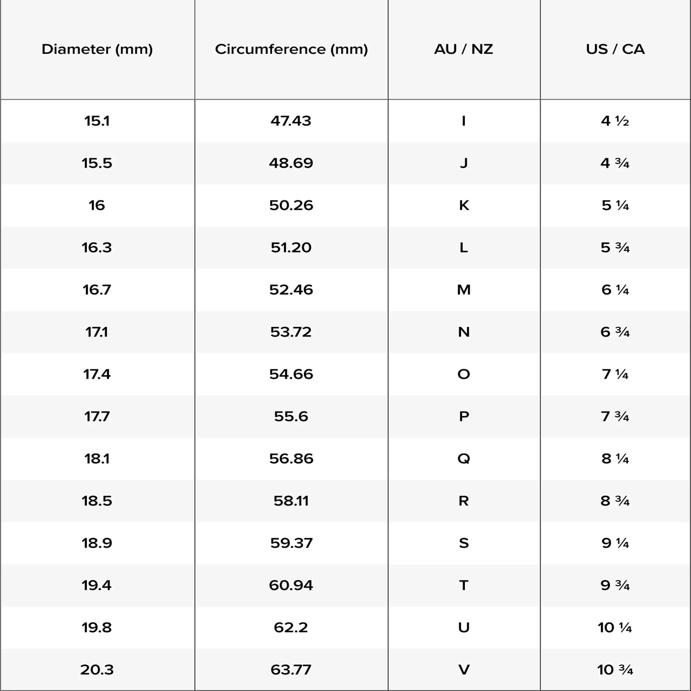
Task: Click circumference value 53.72
Action: (x=291, y=332)
